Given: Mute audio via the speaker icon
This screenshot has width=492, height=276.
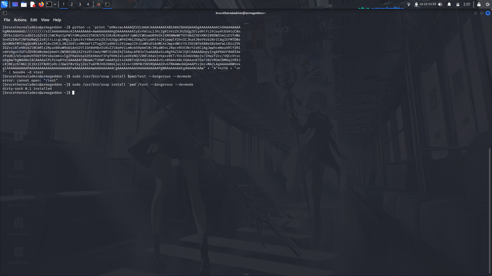Looking at the screenshot, I should [x=440, y=4].
